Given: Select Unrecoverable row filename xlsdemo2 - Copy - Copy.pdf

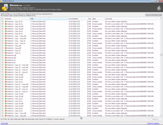Looking at the screenshot, I should (x=16, y=115).
